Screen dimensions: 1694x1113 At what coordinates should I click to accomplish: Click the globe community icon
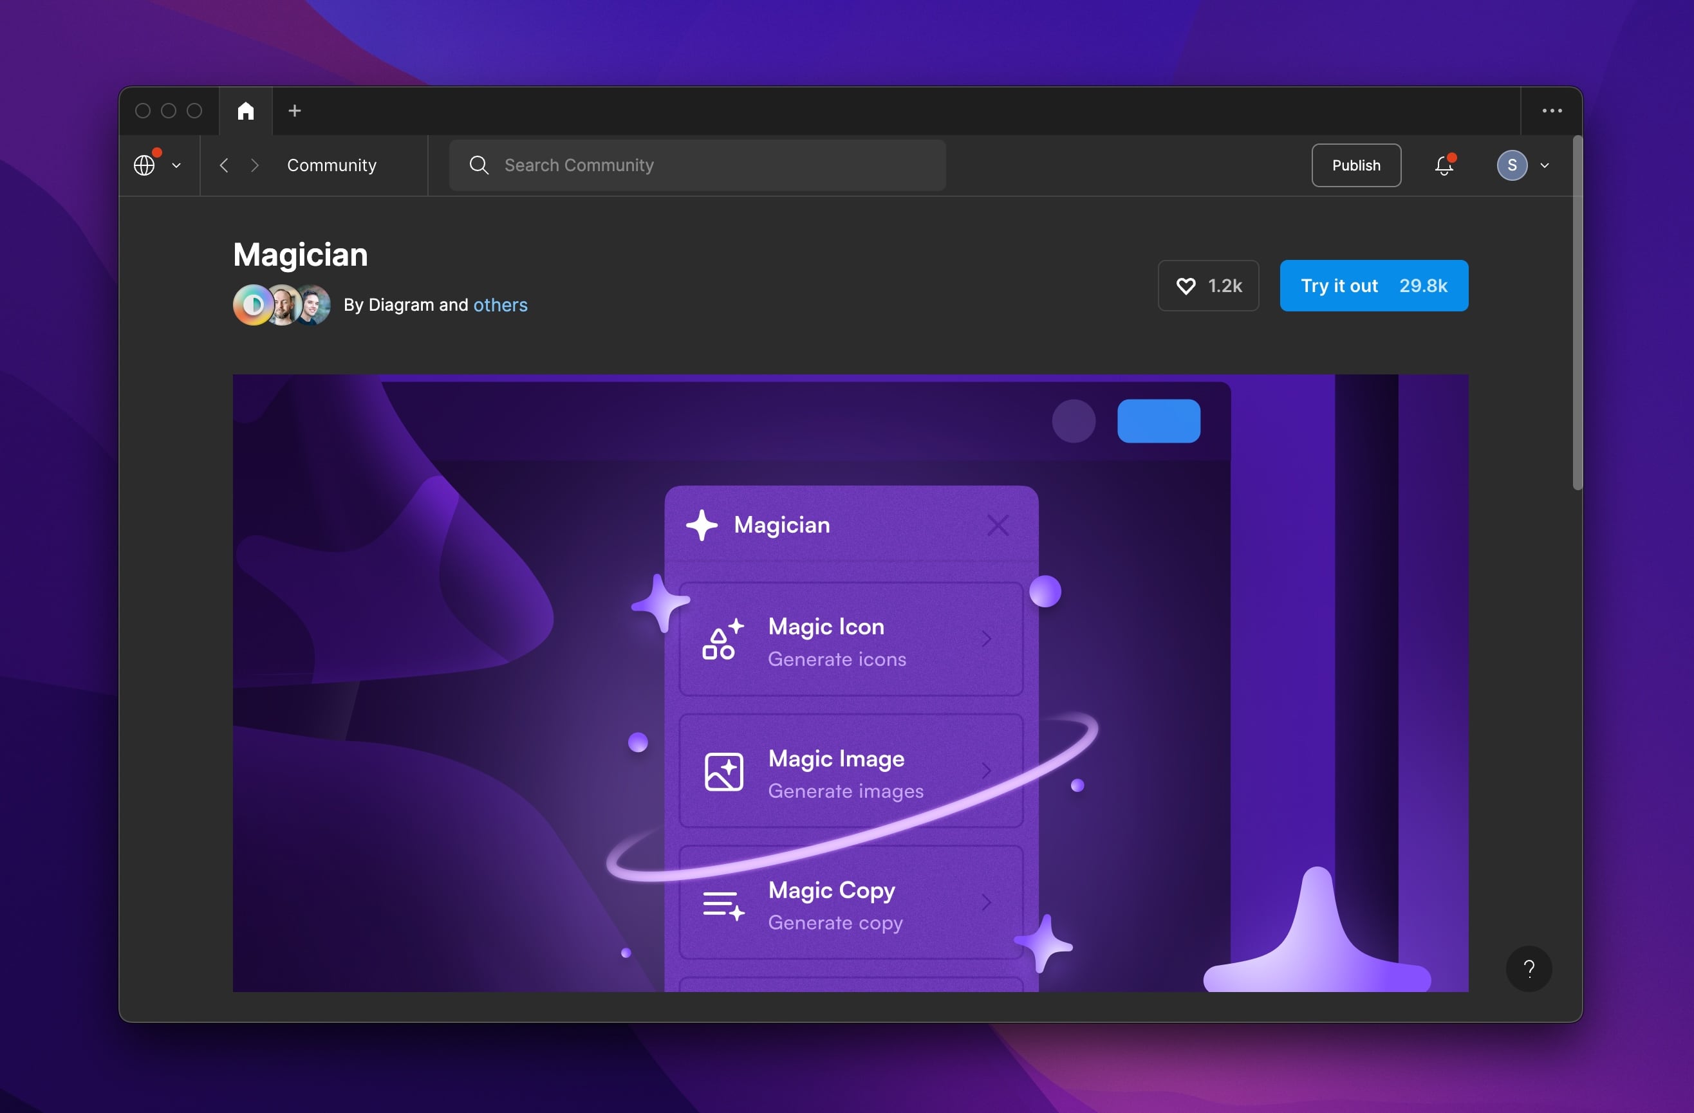(x=144, y=165)
